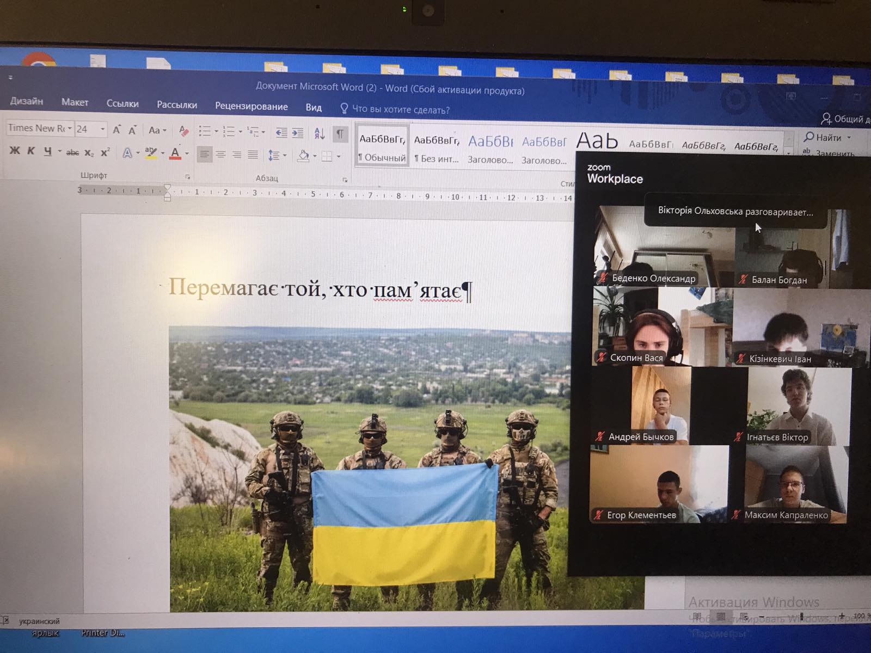Apply borders to paragraph
The image size is (871, 653).
pyautogui.click(x=327, y=157)
